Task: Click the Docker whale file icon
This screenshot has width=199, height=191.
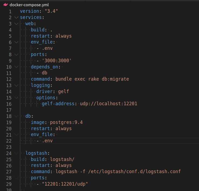Action: (x=6, y=5)
